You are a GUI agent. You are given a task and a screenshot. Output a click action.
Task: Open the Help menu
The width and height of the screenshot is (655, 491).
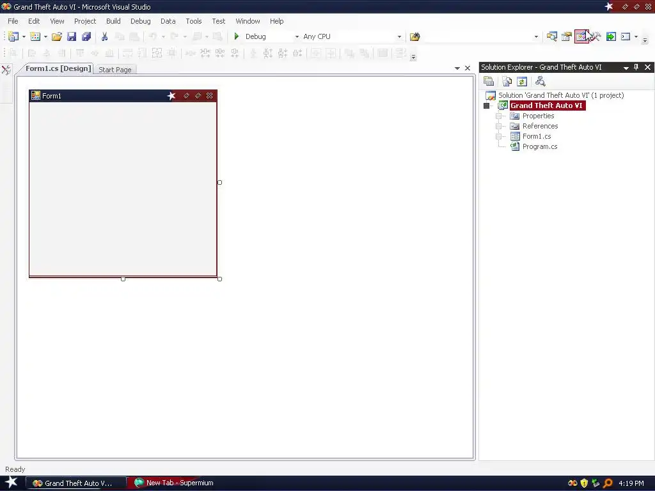point(276,21)
